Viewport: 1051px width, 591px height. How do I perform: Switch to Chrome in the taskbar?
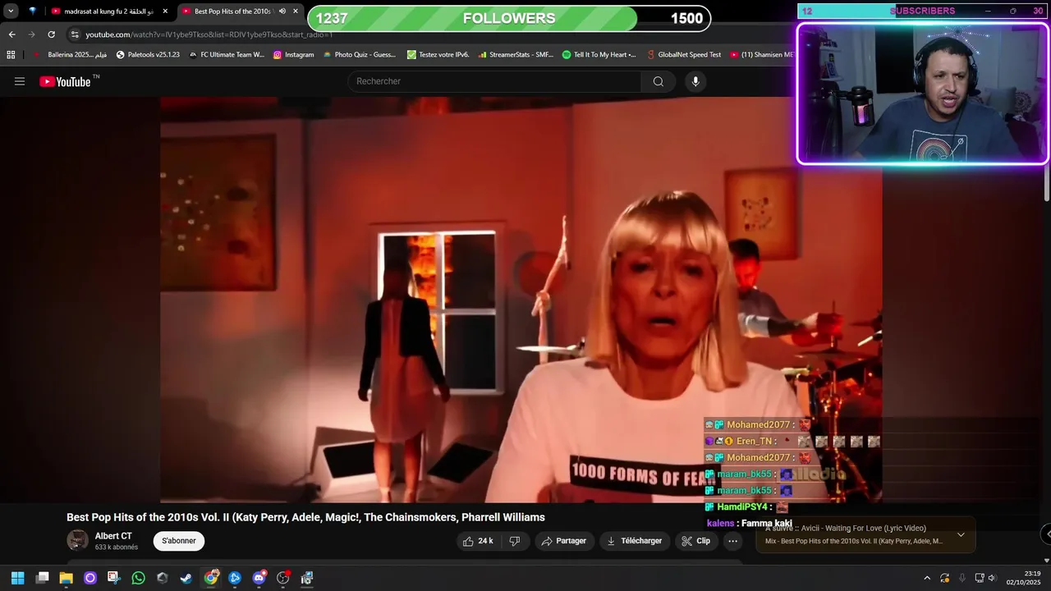tap(211, 578)
